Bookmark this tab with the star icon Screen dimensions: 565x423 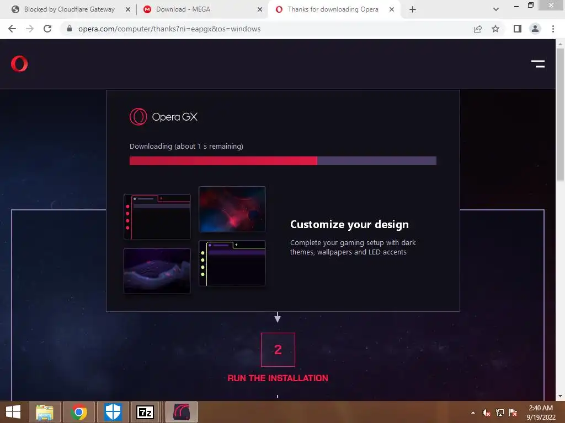(495, 29)
